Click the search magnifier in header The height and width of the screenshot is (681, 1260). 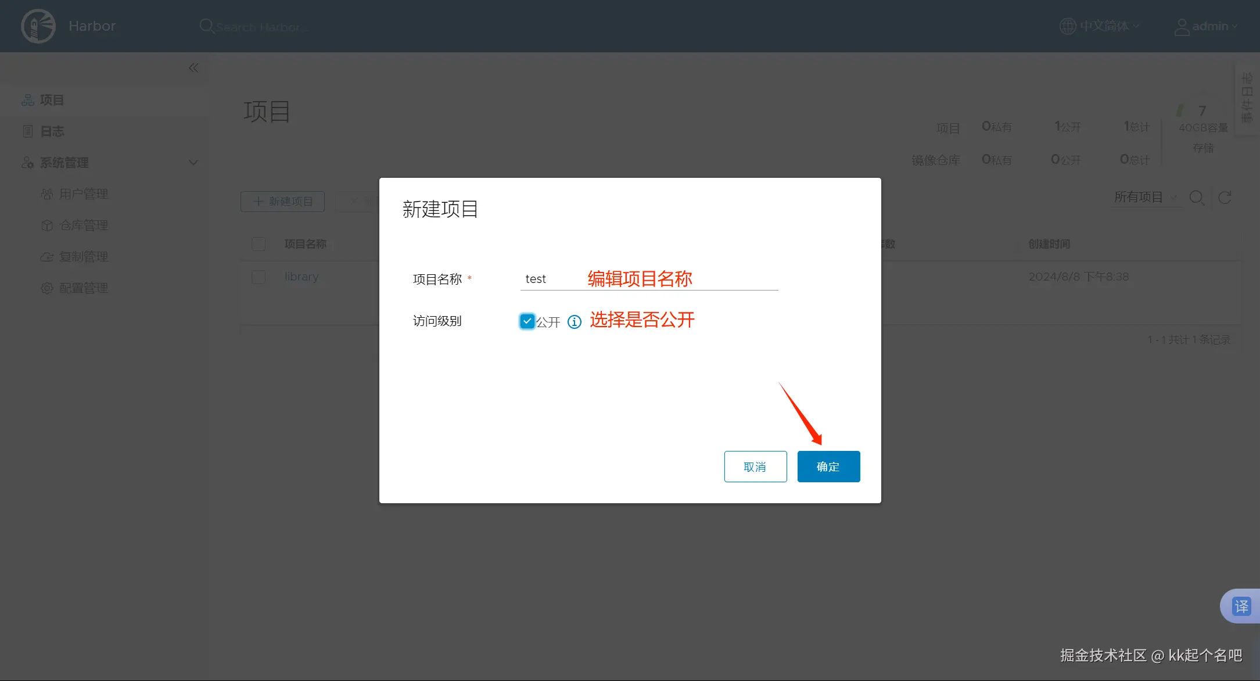206,26
